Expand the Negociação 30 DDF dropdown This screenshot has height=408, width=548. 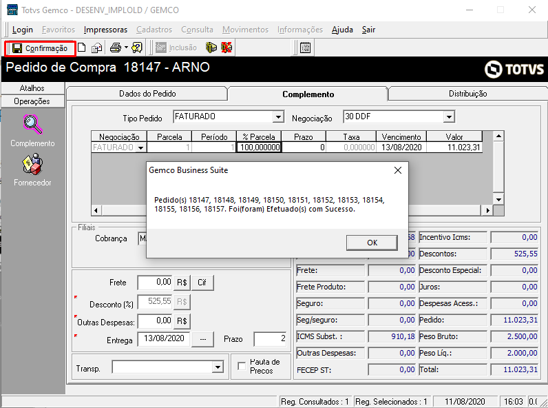449,116
